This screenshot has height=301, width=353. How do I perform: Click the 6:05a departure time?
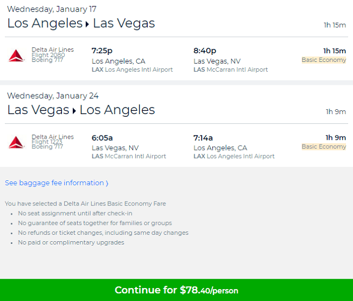pyautogui.click(x=102, y=138)
